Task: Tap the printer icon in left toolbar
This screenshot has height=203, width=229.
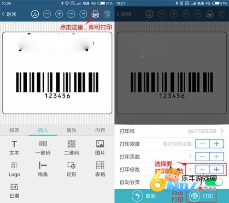Action: (x=95, y=14)
